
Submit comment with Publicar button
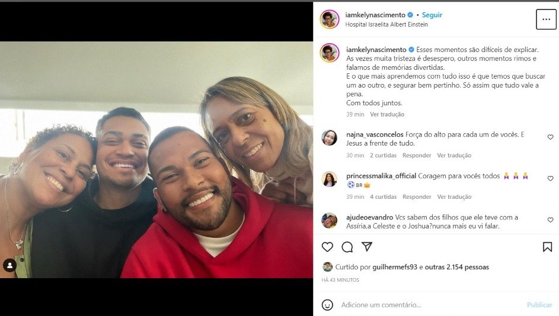point(539,305)
